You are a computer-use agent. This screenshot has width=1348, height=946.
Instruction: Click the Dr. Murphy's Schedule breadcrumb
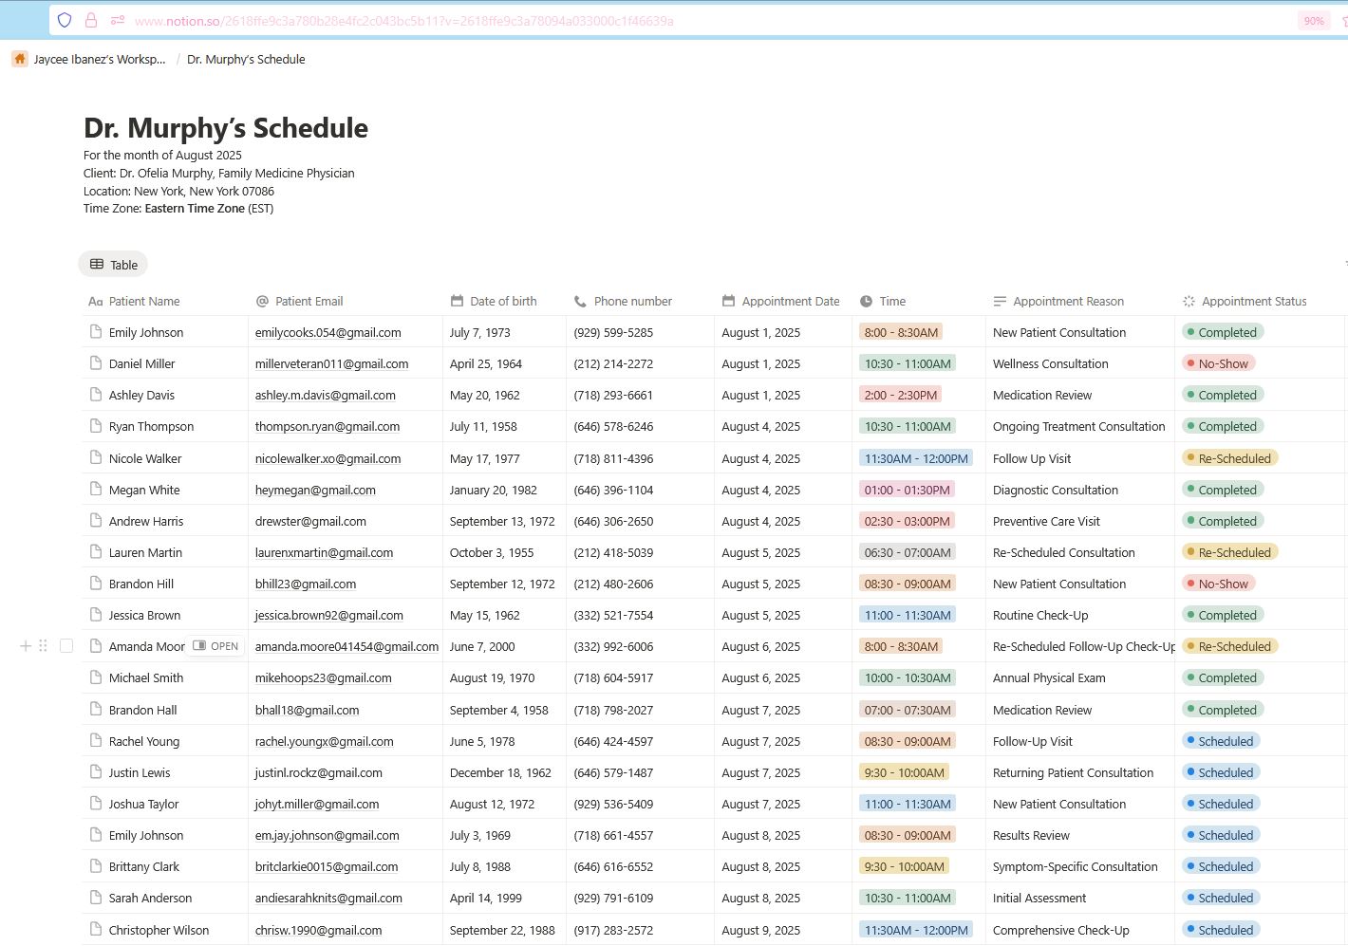pyautogui.click(x=246, y=59)
